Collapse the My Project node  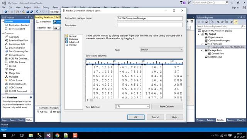(199, 34)
